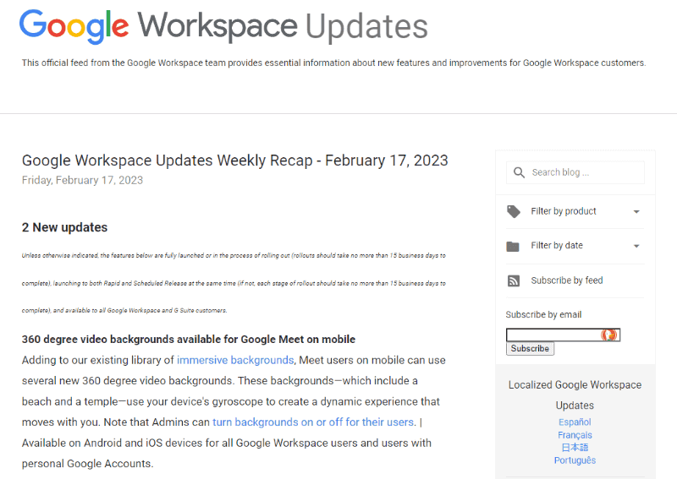Click the Subscribe button
This screenshot has height=479, width=677.
click(x=530, y=348)
